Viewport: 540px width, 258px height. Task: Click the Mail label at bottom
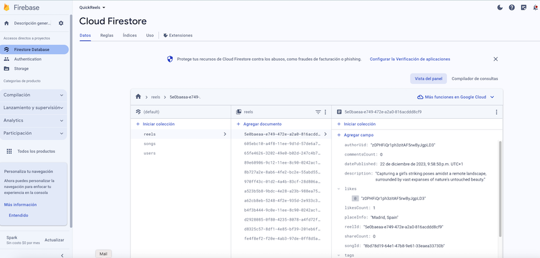tap(103, 254)
